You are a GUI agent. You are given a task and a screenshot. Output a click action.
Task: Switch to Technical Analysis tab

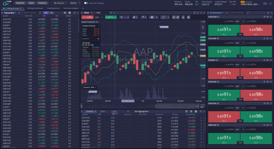[71, 8]
